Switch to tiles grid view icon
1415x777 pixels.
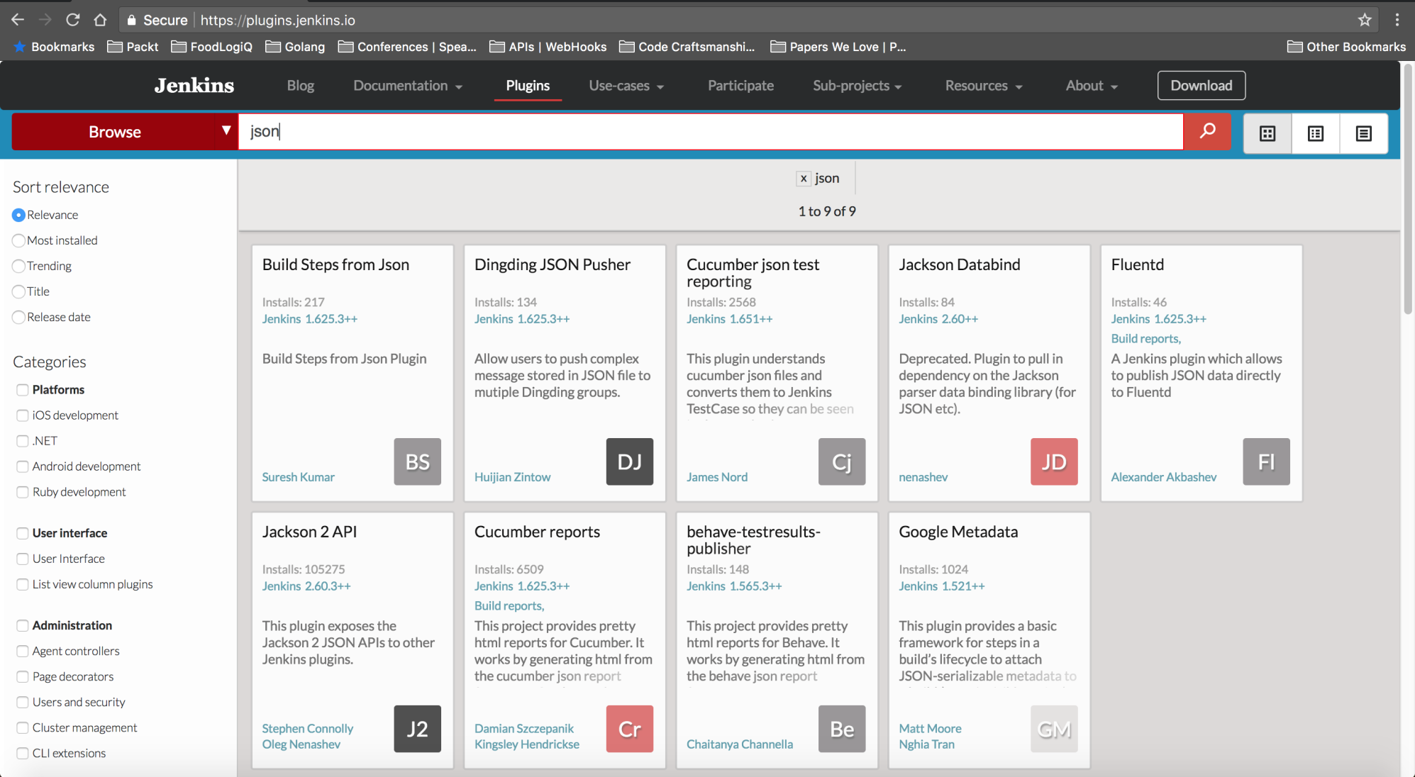pos(1267,133)
